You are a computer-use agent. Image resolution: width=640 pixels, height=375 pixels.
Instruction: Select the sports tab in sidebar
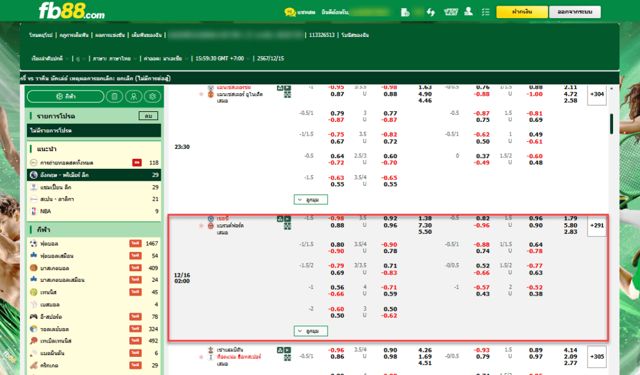pyautogui.click(x=65, y=96)
